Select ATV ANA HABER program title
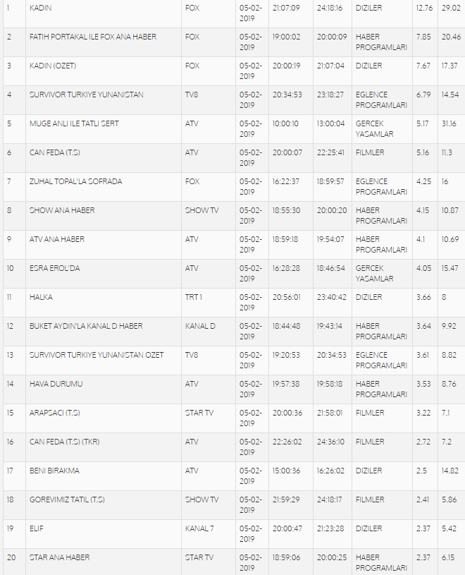The image size is (465, 575). (x=57, y=239)
